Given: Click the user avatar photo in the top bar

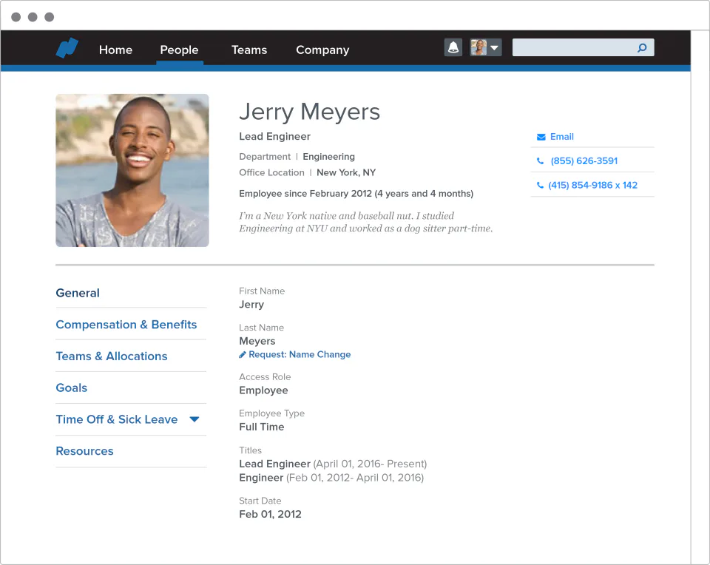Looking at the screenshot, I should (479, 47).
